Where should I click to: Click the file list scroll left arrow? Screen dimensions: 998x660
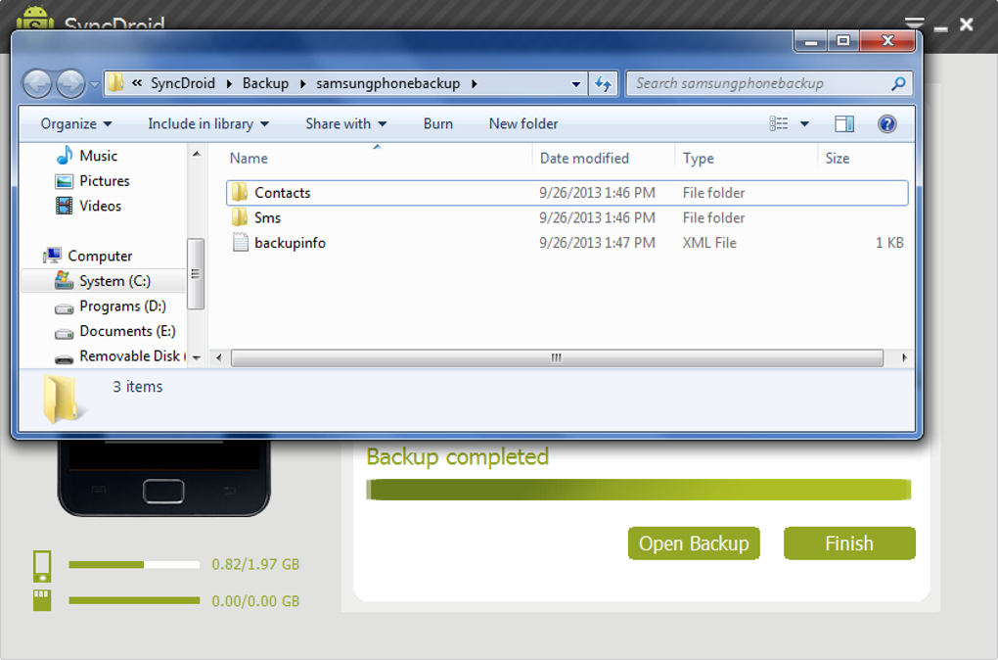(x=219, y=358)
